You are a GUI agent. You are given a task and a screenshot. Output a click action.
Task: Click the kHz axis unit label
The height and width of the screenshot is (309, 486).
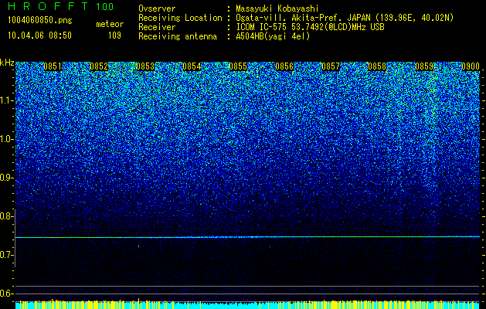(7, 63)
